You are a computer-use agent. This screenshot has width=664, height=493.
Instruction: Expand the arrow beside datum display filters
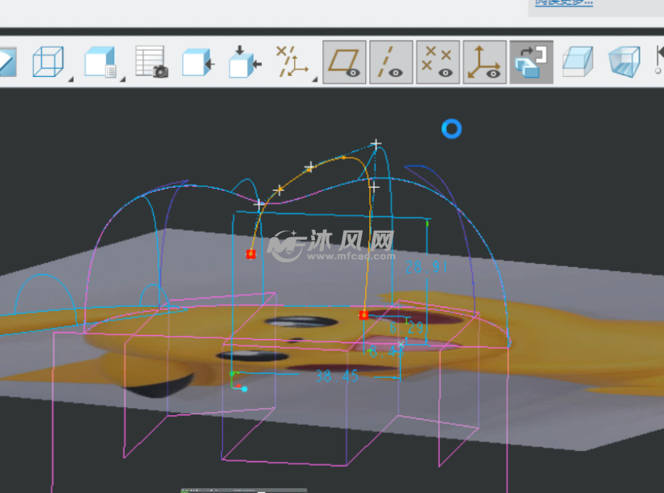point(315,79)
